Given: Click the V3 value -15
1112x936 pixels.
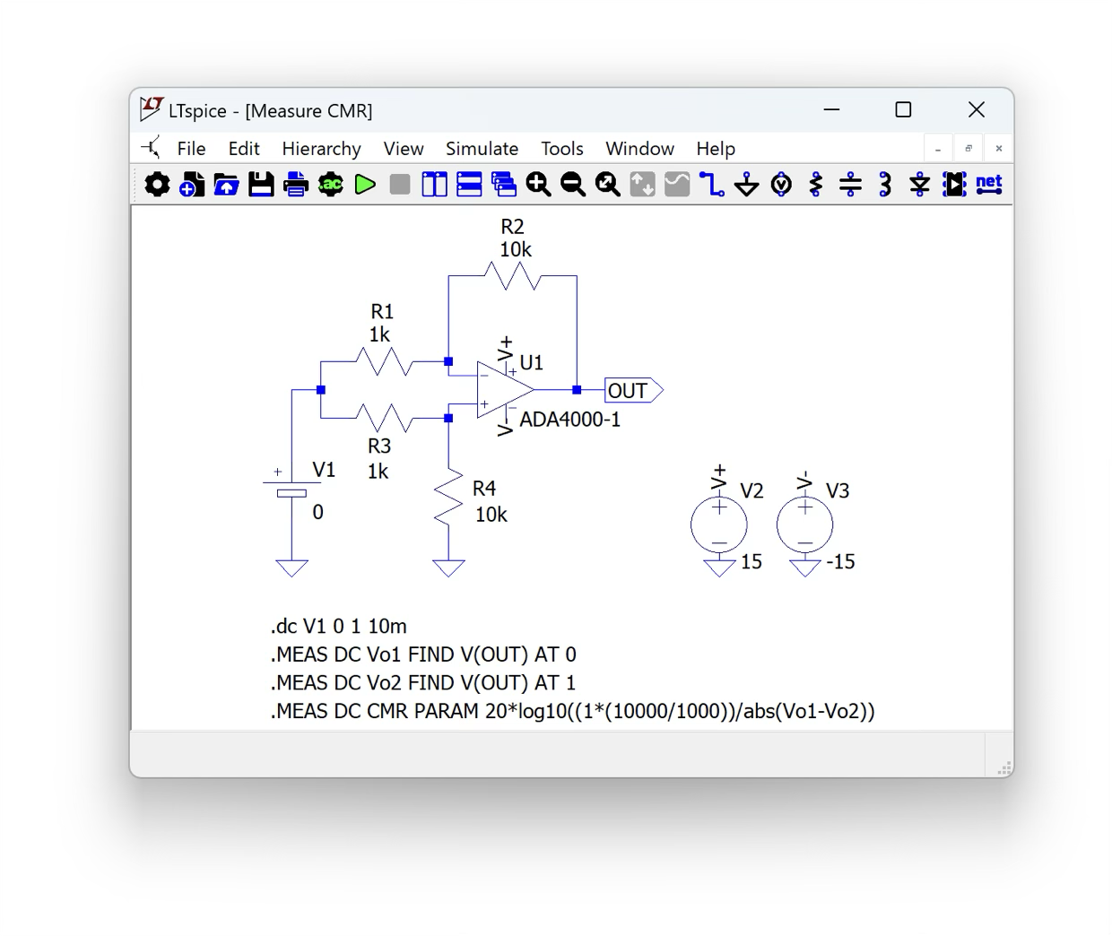Looking at the screenshot, I should coord(840,562).
